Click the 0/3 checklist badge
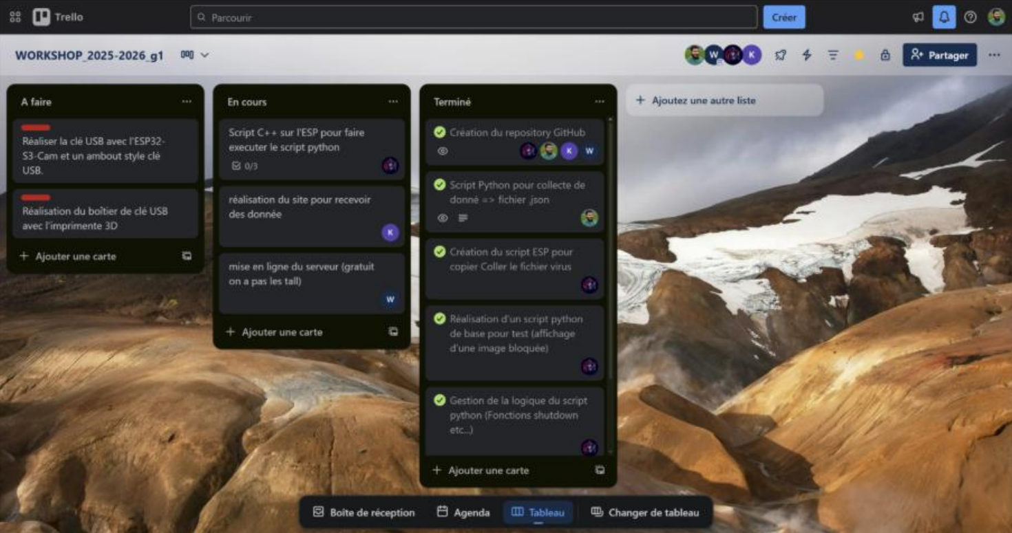Image resolution: width=1012 pixels, height=533 pixels. [x=245, y=166]
